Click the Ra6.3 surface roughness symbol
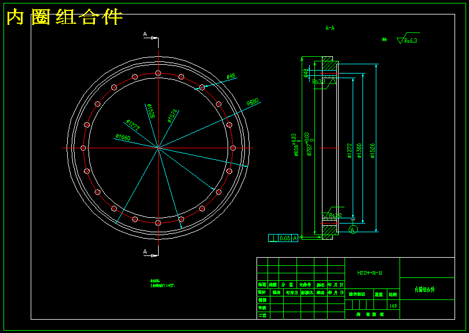Image resolution: width=469 pixels, height=333 pixels. pyautogui.click(x=408, y=39)
